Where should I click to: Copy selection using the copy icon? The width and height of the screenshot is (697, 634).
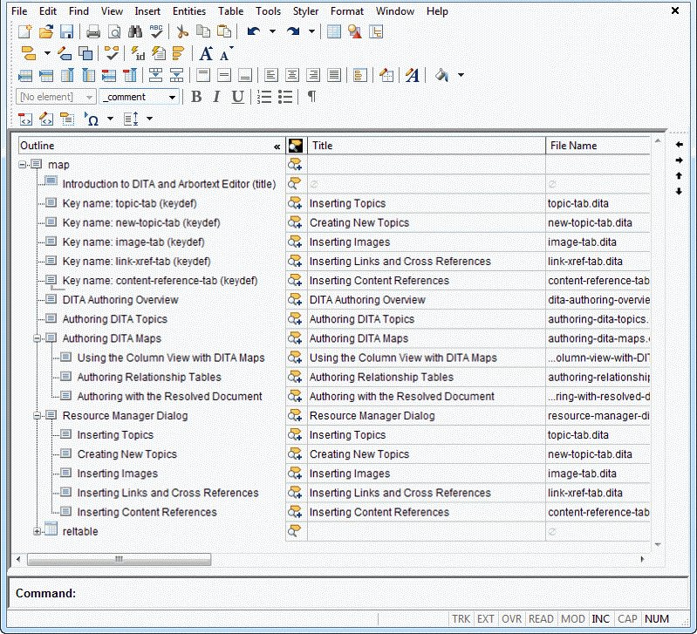tap(203, 31)
